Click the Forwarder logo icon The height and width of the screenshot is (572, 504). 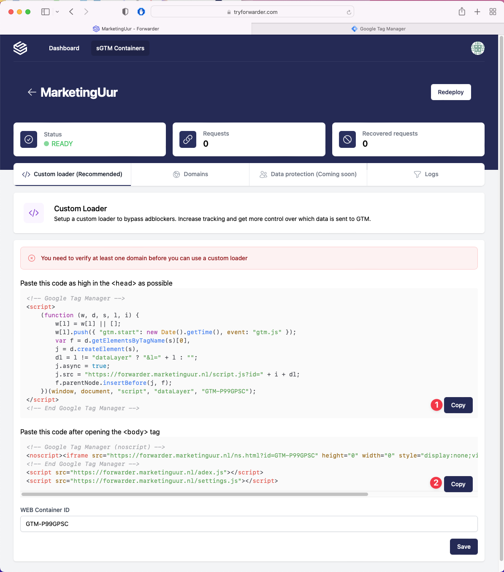[20, 48]
